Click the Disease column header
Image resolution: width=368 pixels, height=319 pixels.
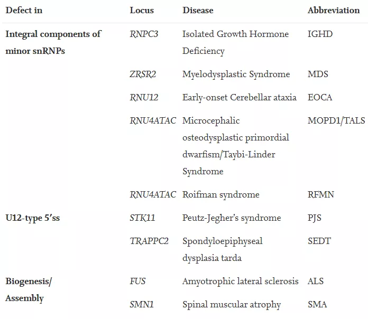click(198, 11)
